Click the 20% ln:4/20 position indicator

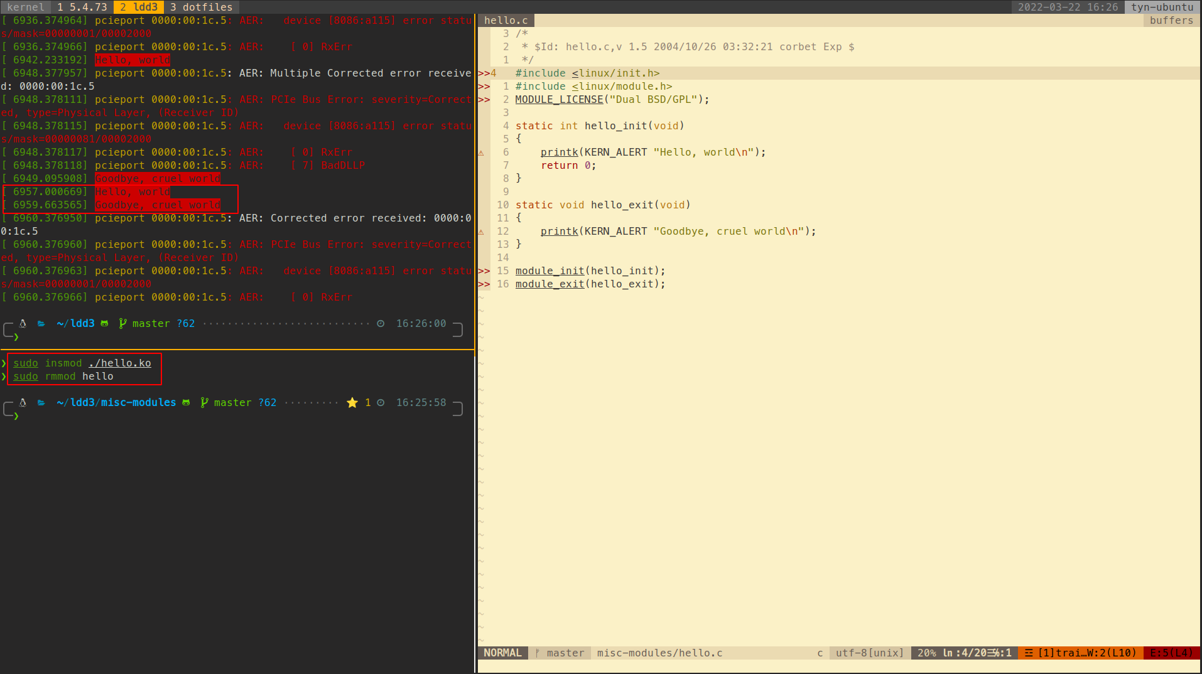point(964,653)
